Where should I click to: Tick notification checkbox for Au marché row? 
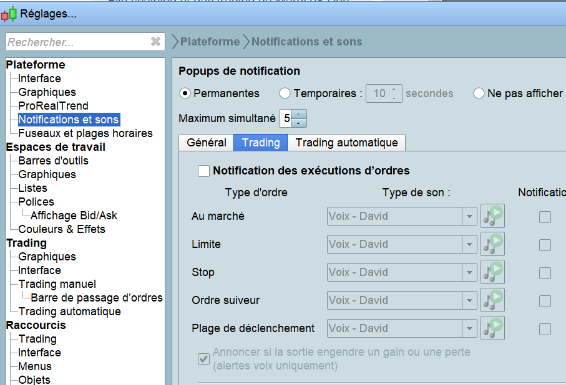point(545,217)
